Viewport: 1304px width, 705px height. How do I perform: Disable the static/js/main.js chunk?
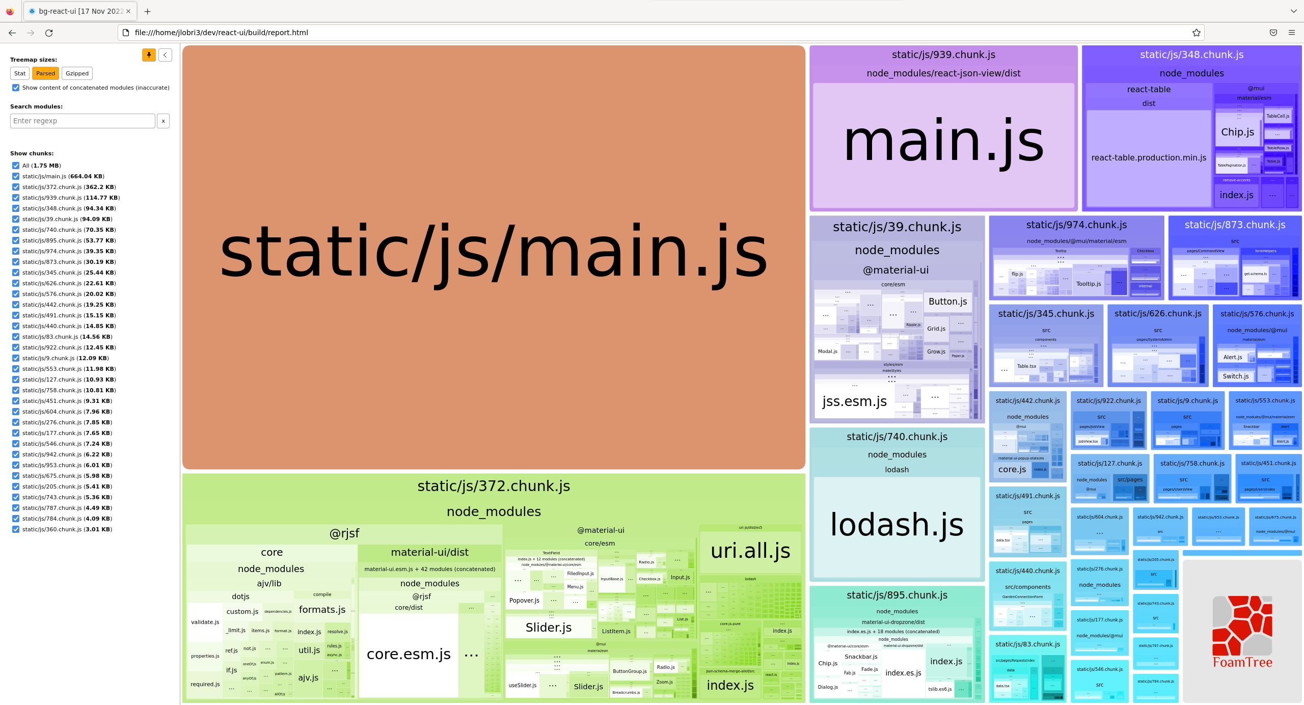16,176
